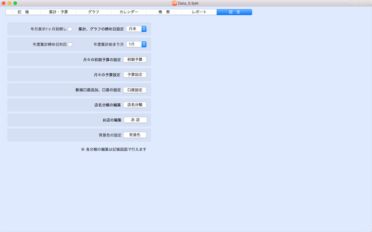This screenshot has height=232, width=372.
Task: Toggle 年度集計締め日対応 checkbox
Action: coord(70,44)
